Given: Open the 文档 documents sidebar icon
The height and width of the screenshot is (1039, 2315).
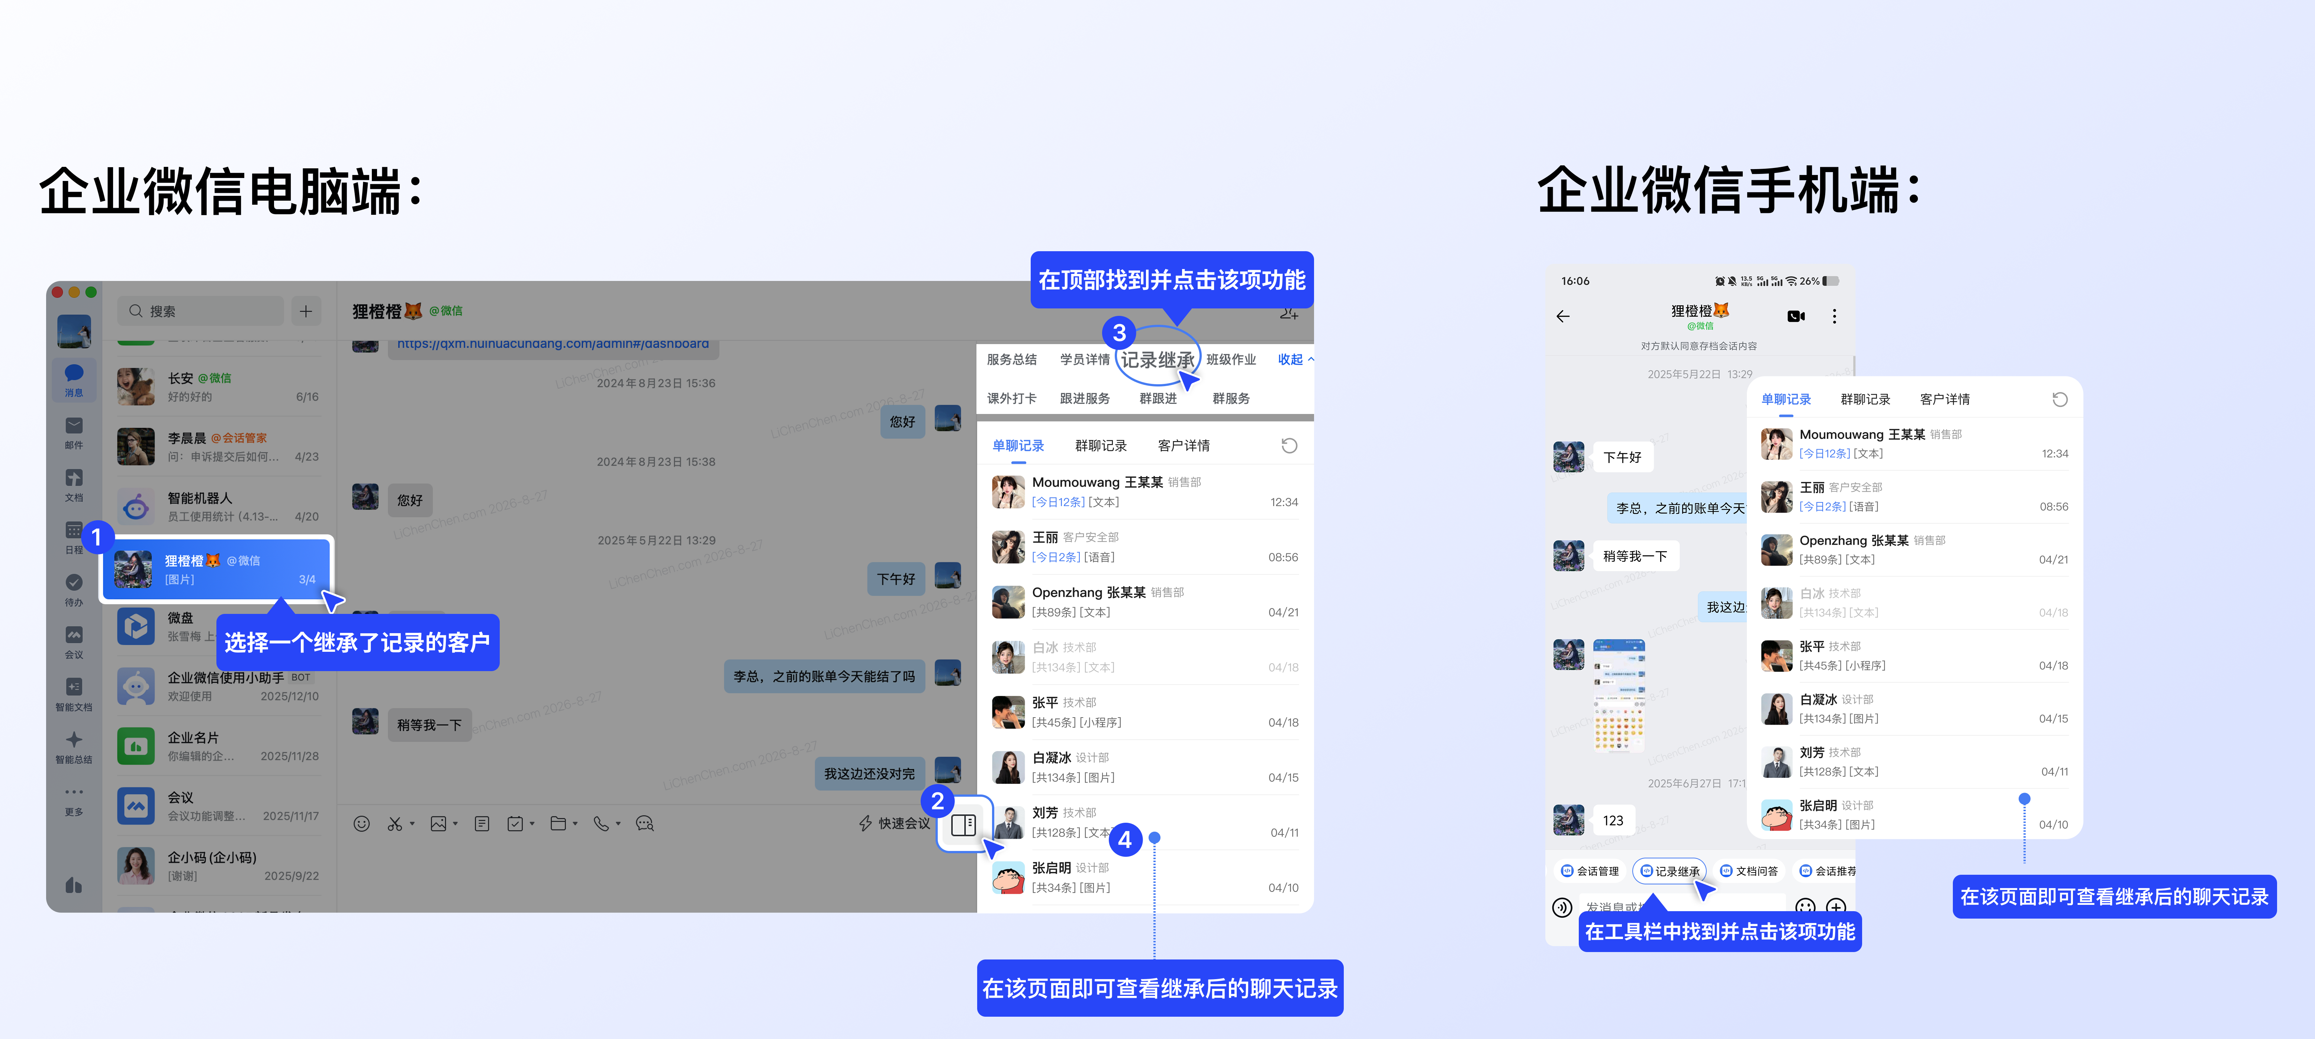Looking at the screenshot, I should (74, 484).
